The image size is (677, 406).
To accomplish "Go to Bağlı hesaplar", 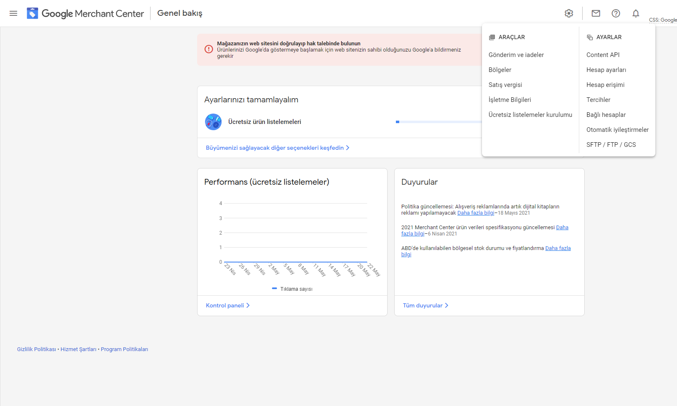I will 606,115.
